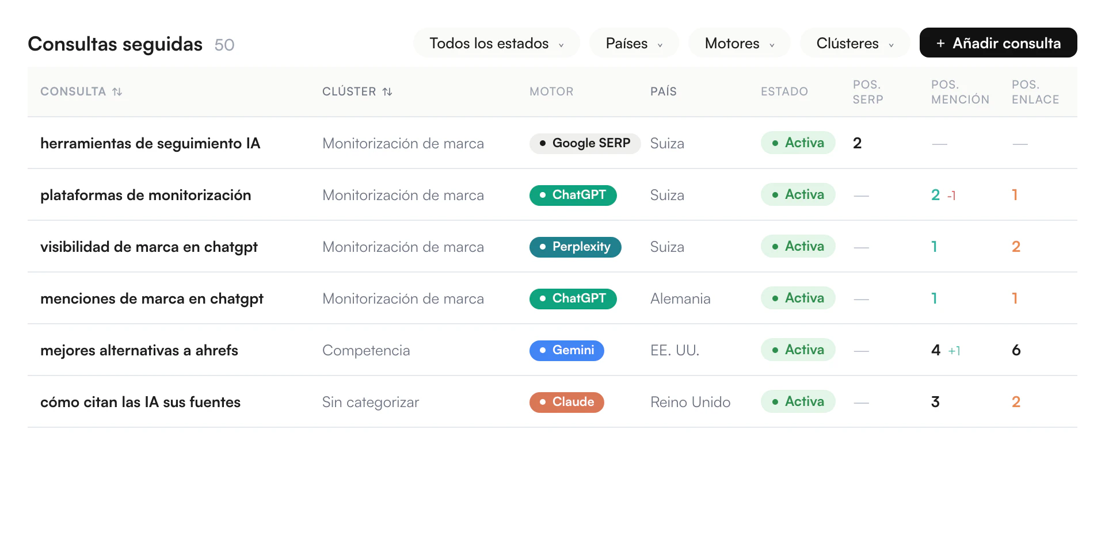The image size is (1105, 552).
Task: Click the ESTADO column header
Action: (x=784, y=92)
